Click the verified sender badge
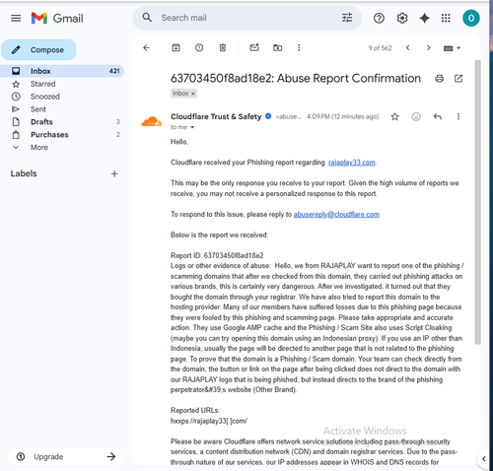Screen dimensions: 493x471 268,116
